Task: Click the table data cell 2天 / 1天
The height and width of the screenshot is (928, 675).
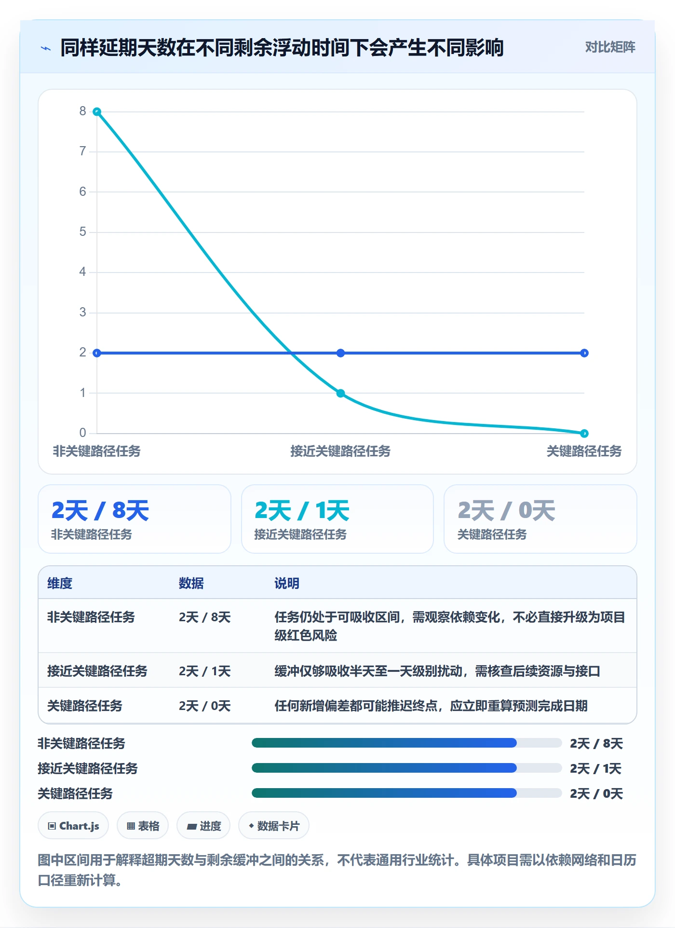Action: (x=205, y=671)
